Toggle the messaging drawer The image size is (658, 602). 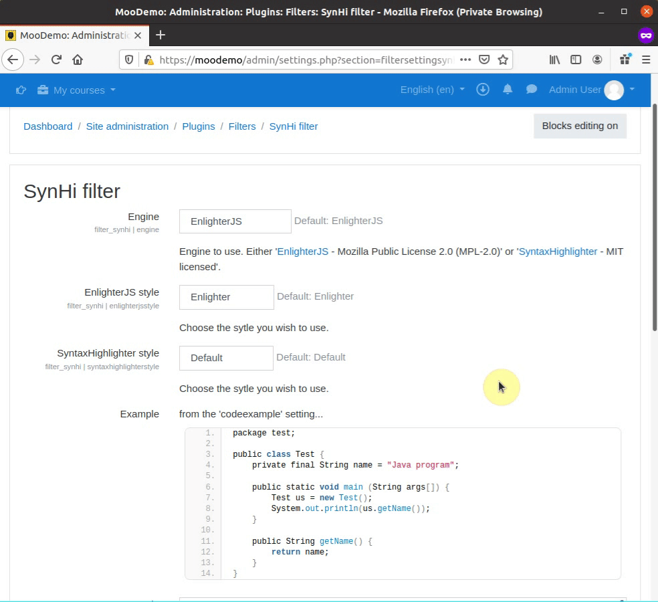[531, 90]
